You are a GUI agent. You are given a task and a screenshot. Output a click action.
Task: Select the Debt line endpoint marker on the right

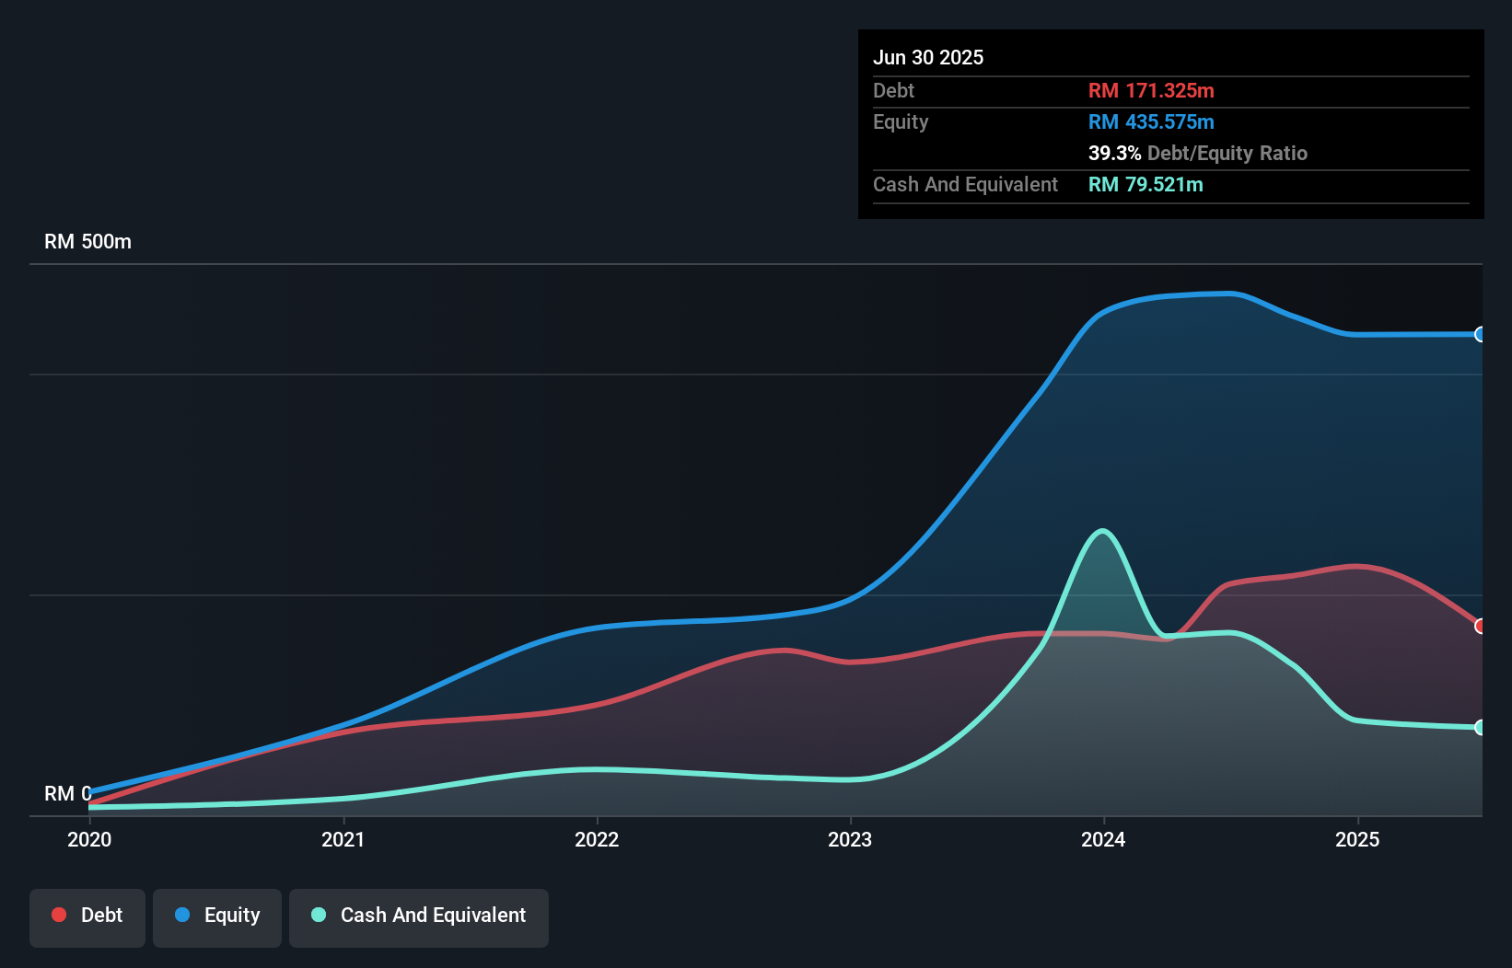point(1481,626)
